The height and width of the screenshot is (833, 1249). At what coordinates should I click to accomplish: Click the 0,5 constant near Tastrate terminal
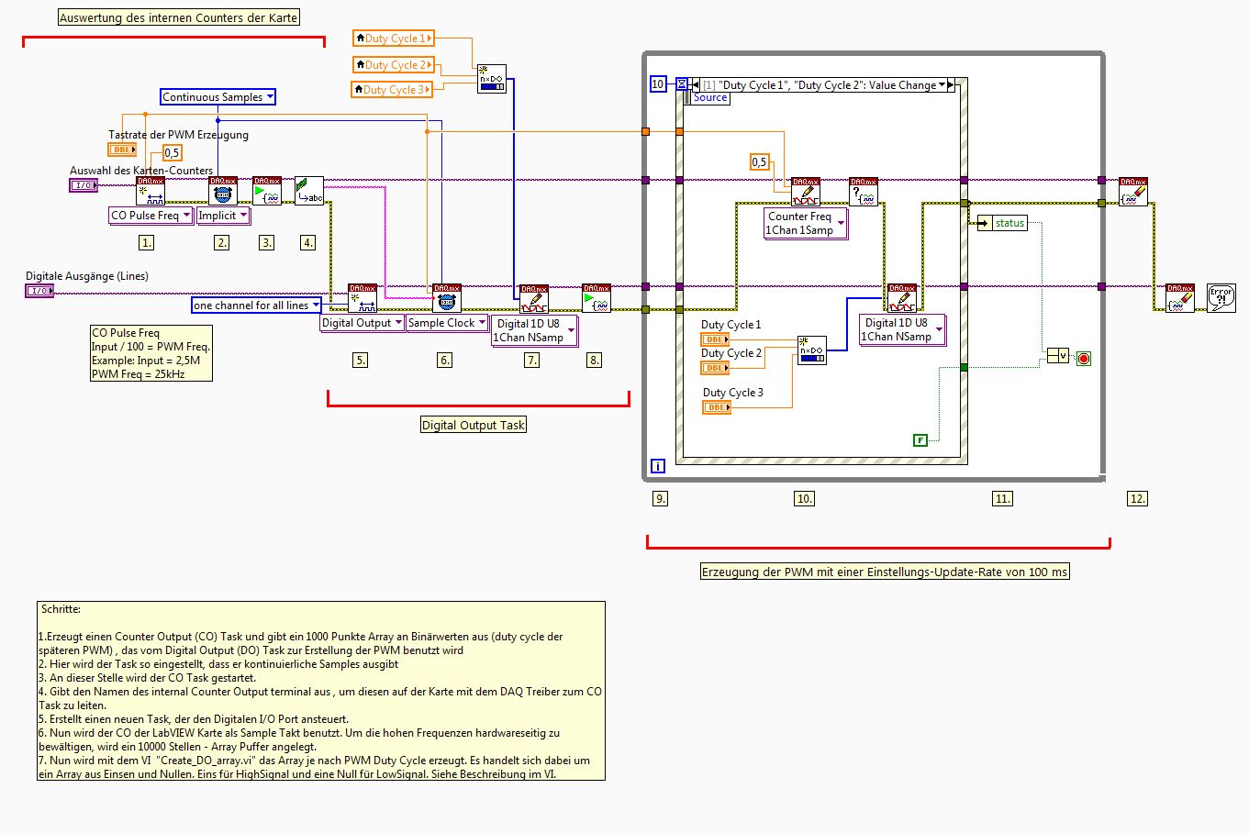coord(173,153)
